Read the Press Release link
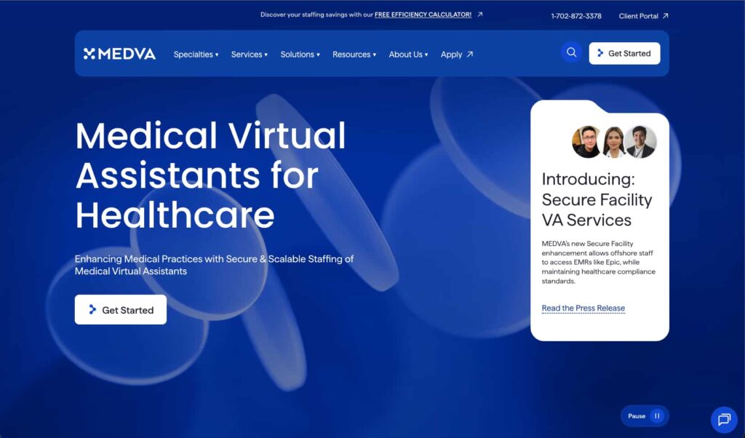Viewport: 745px width, 438px height. 583,308
